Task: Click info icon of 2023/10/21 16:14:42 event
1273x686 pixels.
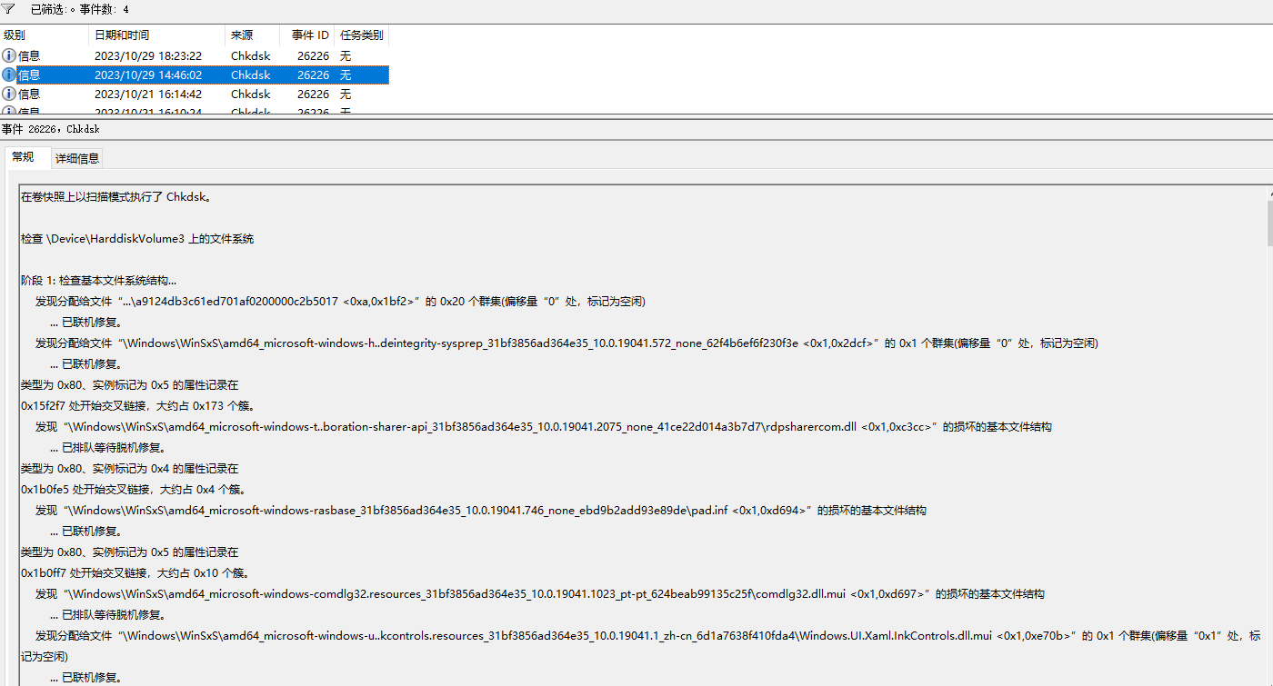Action: (9, 94)
